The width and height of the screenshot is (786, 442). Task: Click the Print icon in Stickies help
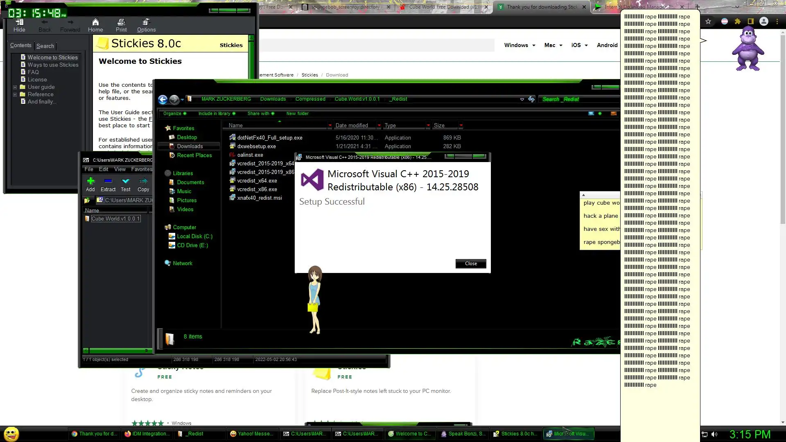121,23
